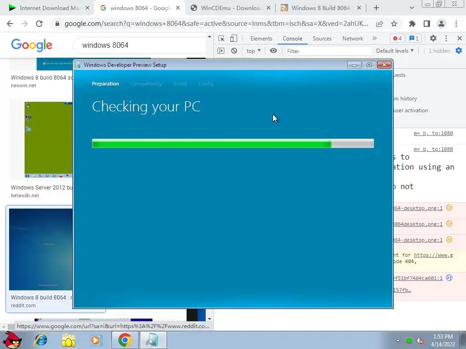
Task: Go back with the browser back arrow
Action: click(x=10, y=24)
